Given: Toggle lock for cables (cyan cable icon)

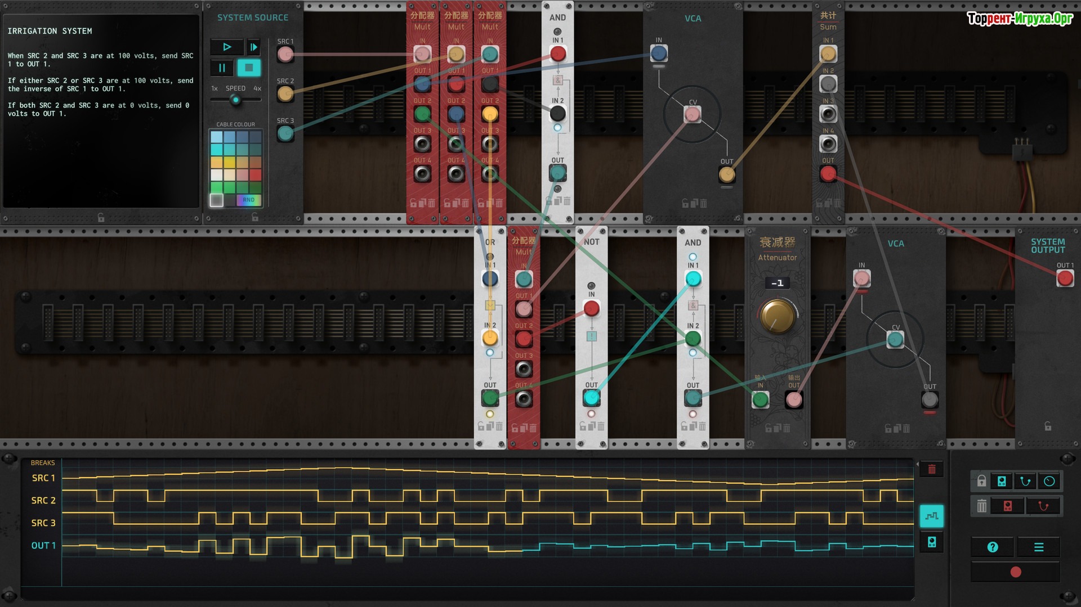Looking at the screenshot, I should (x=1025, y=482).
